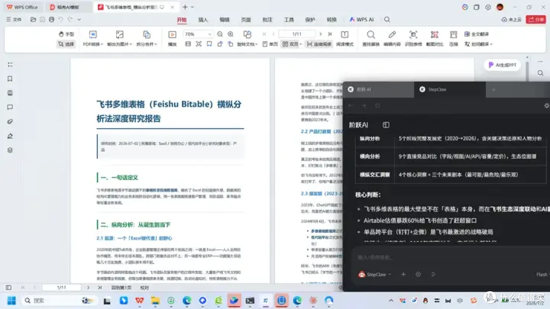Run 识别表格 table recognition
550x309 pixels.
click(413, 39)
